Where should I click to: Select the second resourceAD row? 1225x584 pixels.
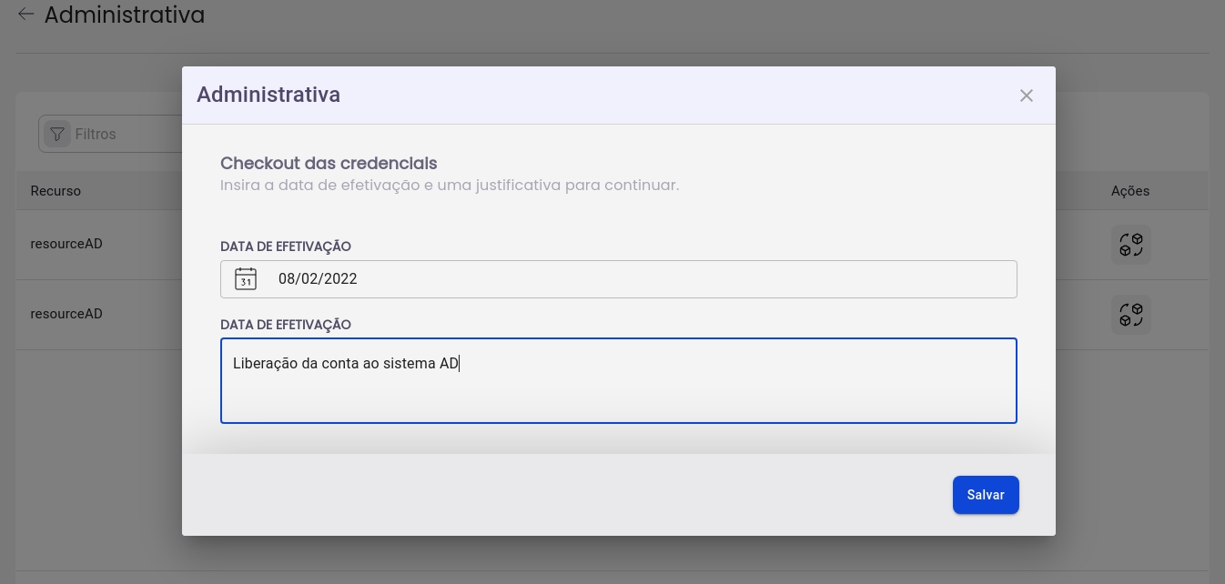tap(66, 314)
